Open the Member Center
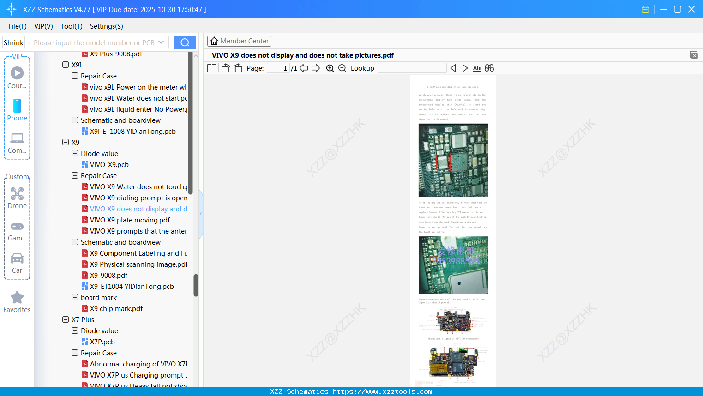Screen dimensions: 703x396 [x=239, y=41]
